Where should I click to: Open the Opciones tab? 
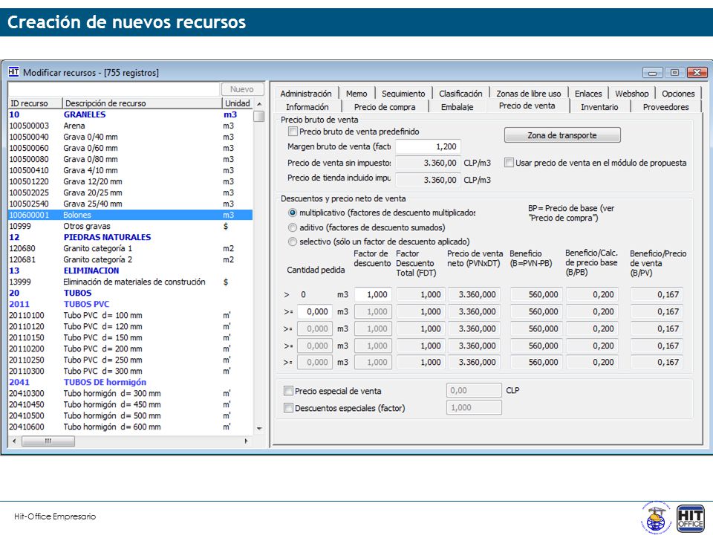[x=678, y=94]
